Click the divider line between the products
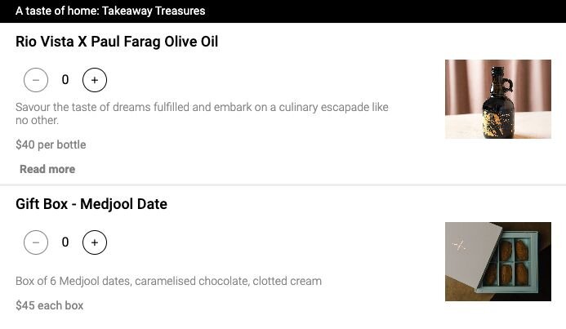This screenshot has height=329, width=566. click(x=283, y=185)
